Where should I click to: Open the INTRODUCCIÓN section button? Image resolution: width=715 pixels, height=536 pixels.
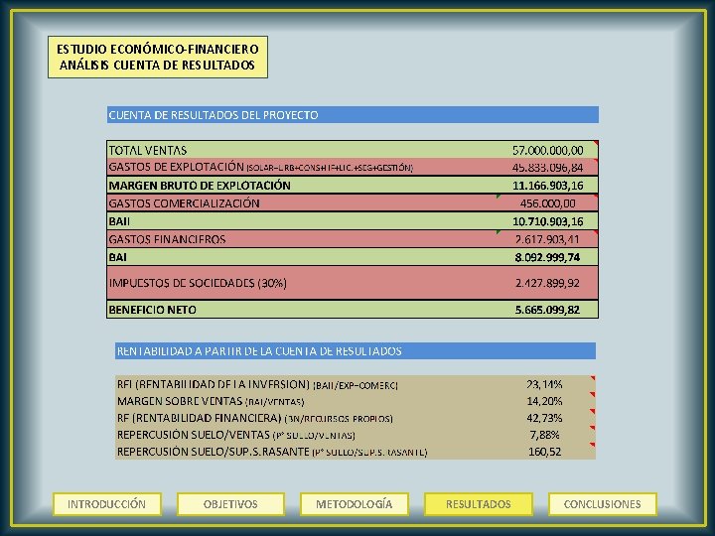click(106, 504)
